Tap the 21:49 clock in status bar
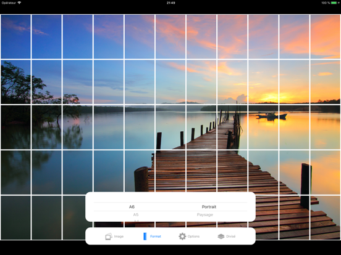 pos(170,3)
